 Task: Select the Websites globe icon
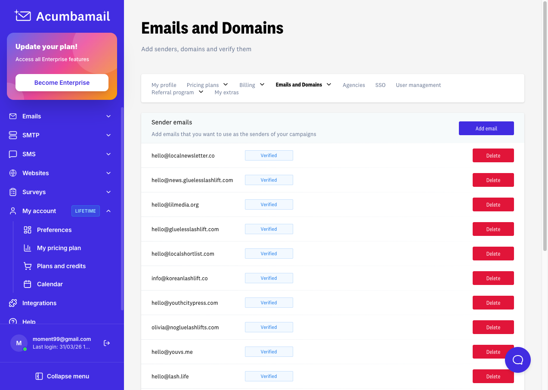[12, 173]
